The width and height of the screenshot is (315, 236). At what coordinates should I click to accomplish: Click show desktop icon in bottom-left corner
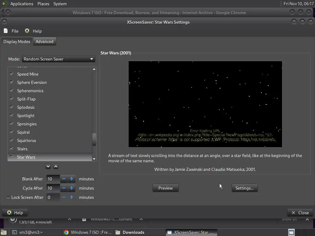click(4, 232)
